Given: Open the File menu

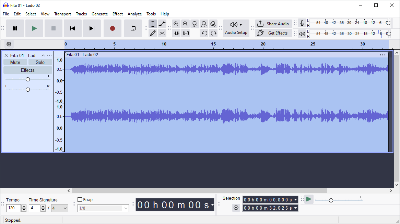Looking at the screenshot, I should pos(5,14).
